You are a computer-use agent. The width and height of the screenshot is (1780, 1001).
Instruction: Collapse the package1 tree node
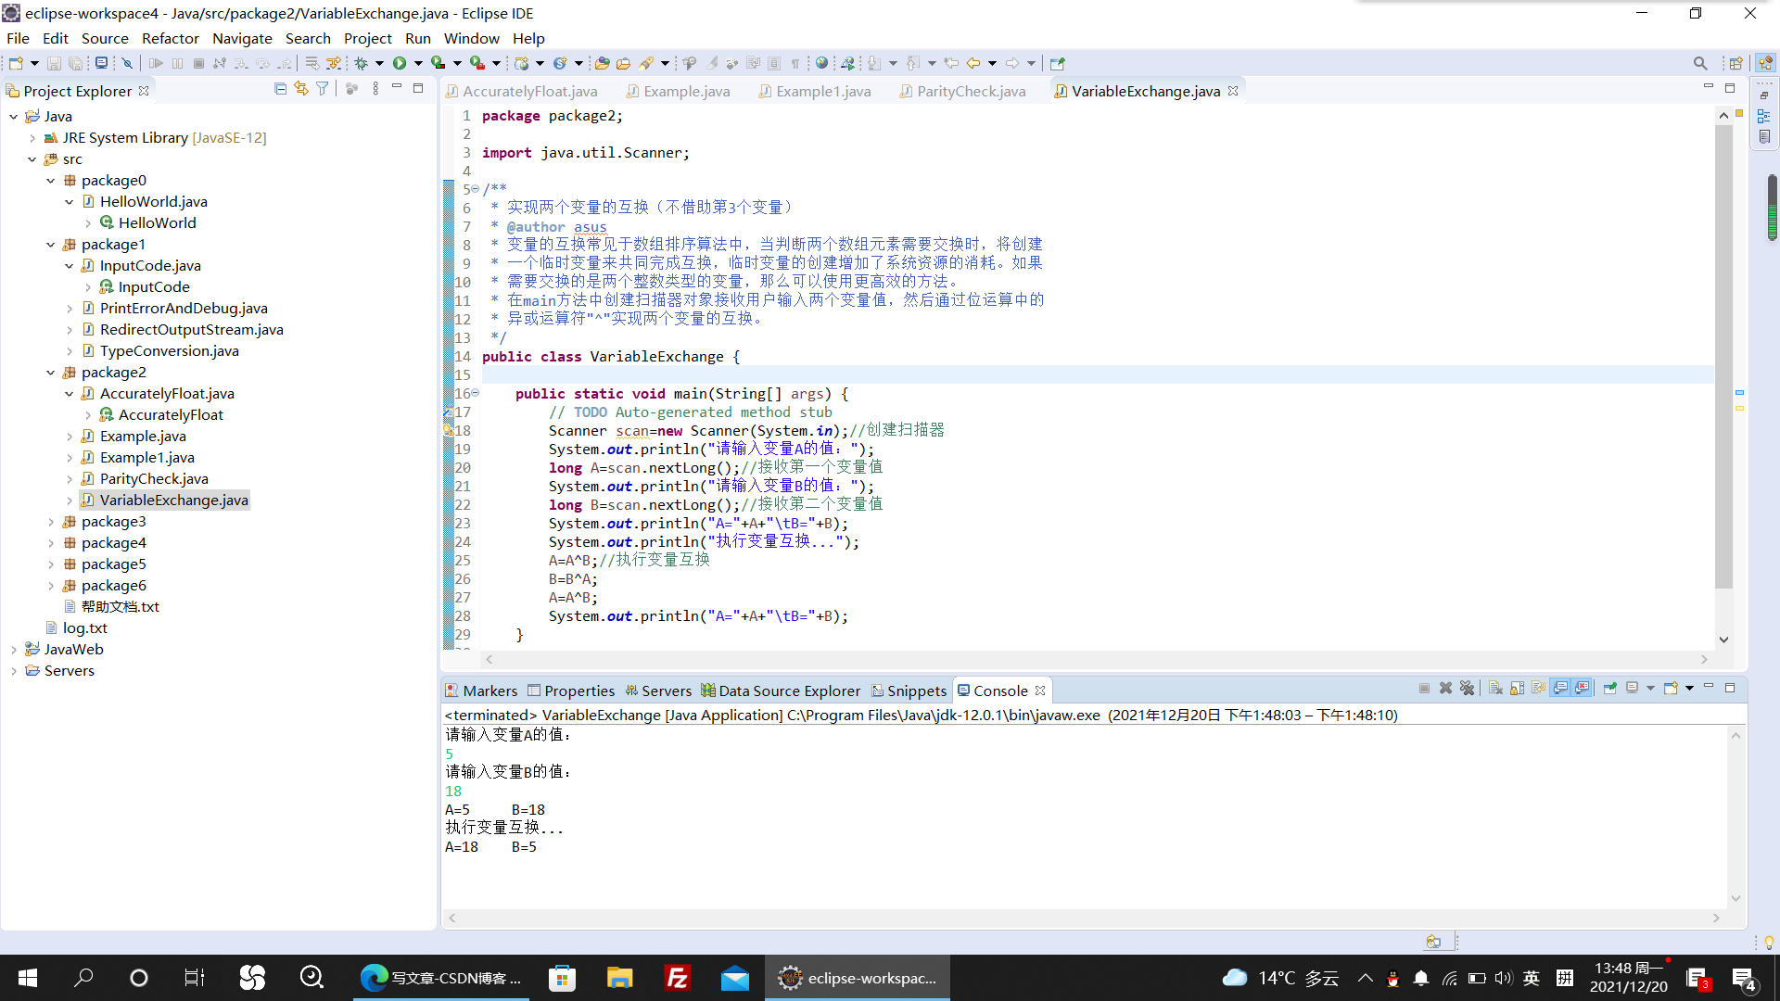pyautogui.click(x=51, y=245)
